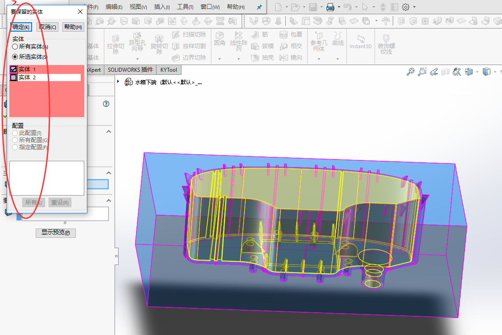Viewport: 502px width, 335px height.
Task: Open the 工具(T) menu
Action: [185, 7]
